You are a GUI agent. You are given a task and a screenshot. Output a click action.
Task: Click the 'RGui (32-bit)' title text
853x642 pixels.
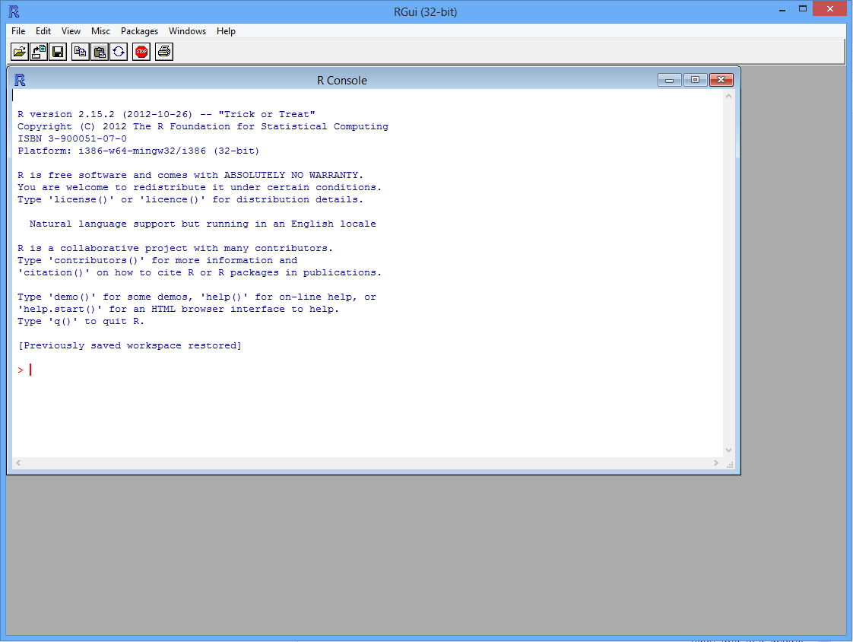(x=426, y=12)
